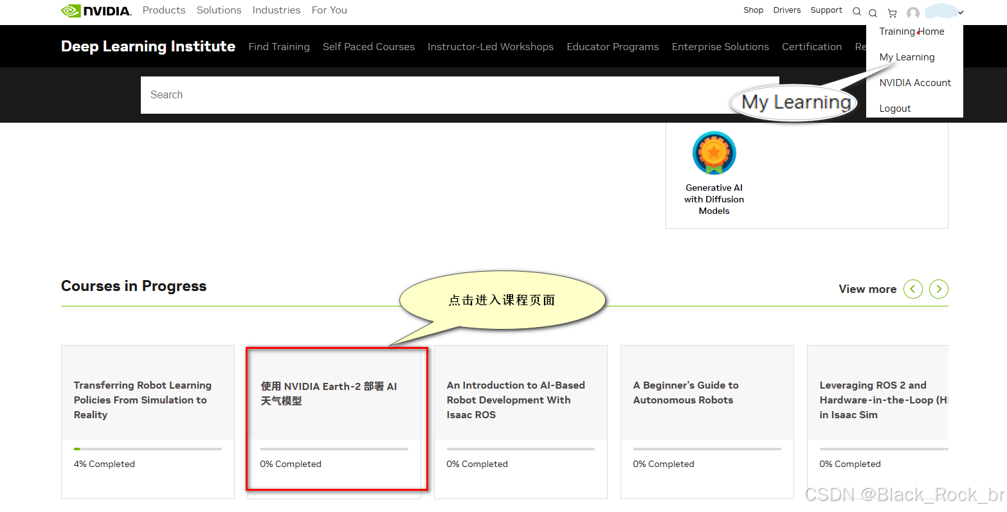This screenshot has height=512, width=1007.
Task: Go to the Shop link
Action: [753, 10]
